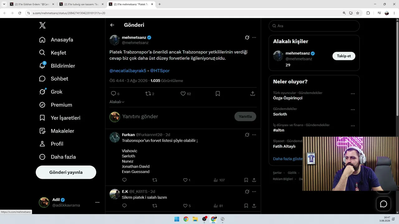Click the Yanıtla reply button
Viewport: 399px width, 224px height.
click(x=245, y=116)
